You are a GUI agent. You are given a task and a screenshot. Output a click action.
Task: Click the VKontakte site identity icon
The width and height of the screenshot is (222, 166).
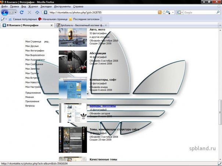(46, 12)
